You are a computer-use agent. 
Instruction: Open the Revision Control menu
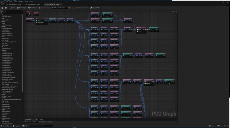[x=223, y=126]
